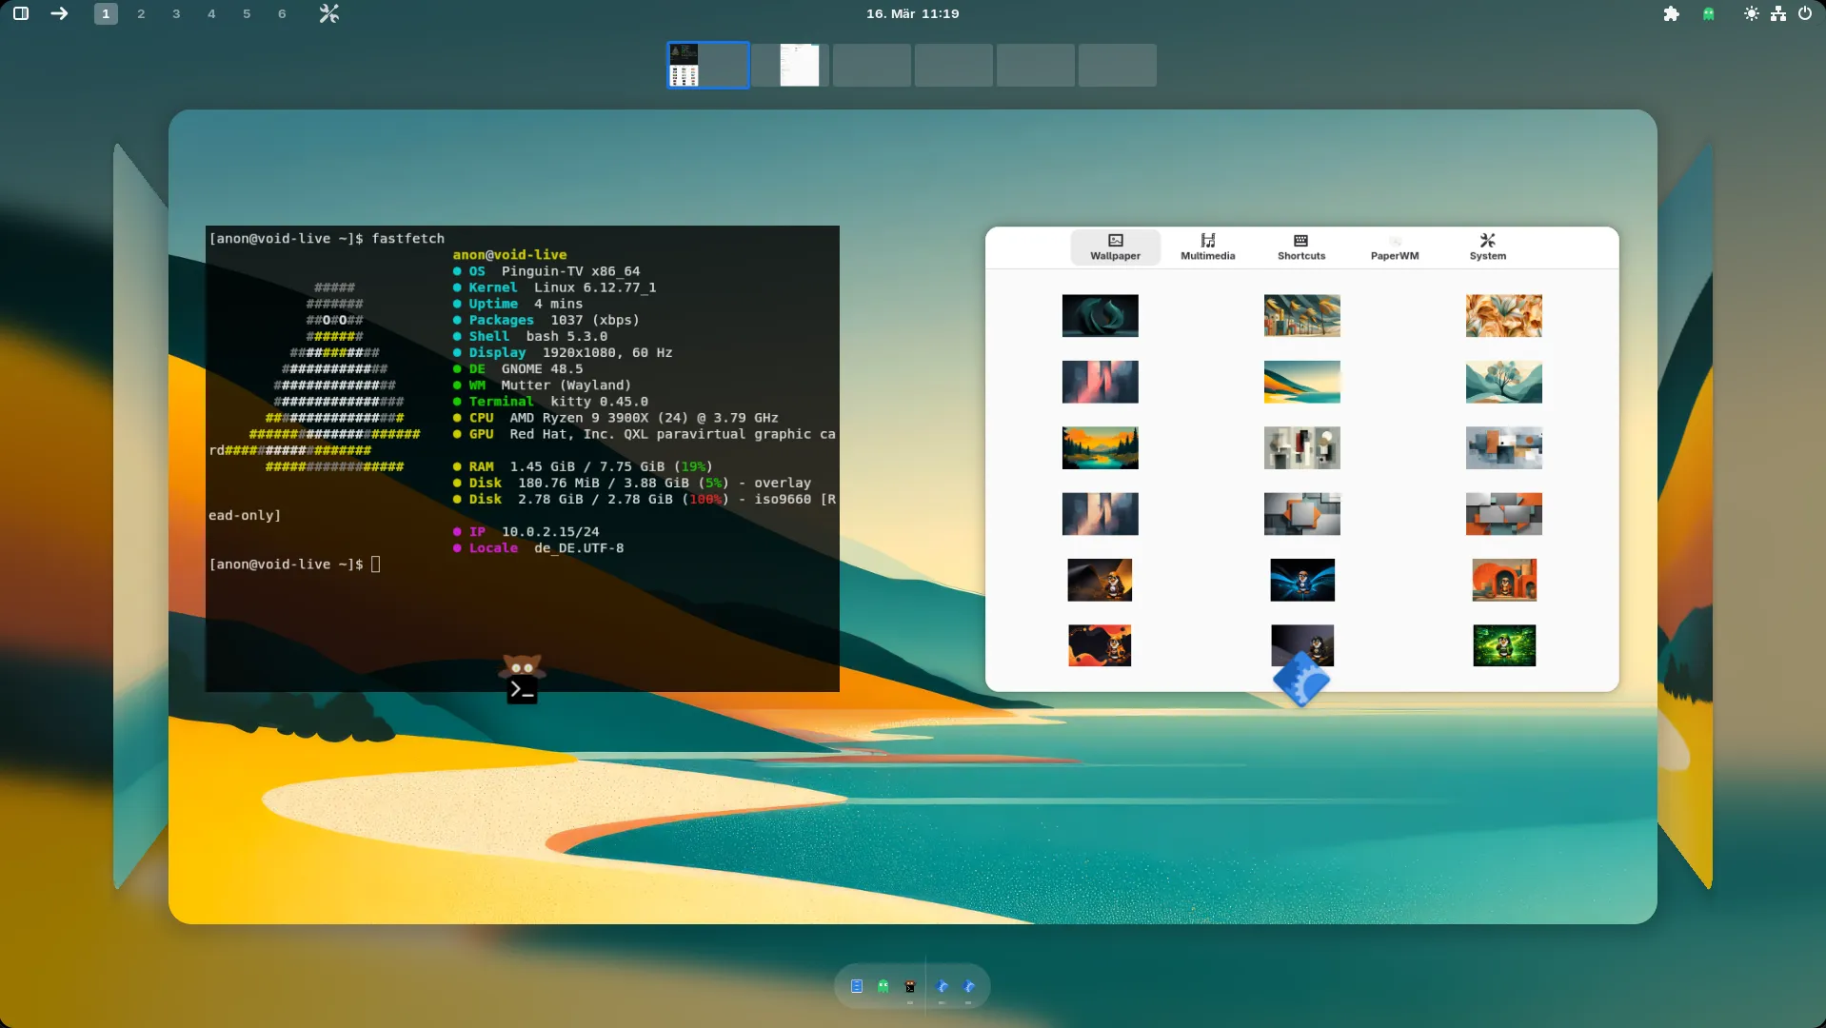Open the power menu icon
This screenshot has width=1826, height=1028.
pos(1804,13)
